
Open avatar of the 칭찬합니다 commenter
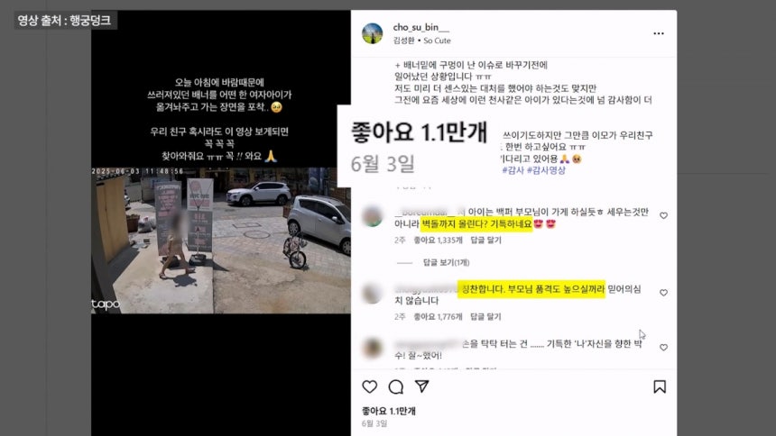[x=372, y=294]
